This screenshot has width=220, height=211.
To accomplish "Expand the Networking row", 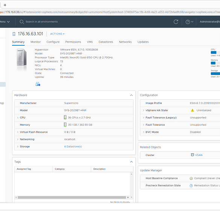I will coord(18,139).
